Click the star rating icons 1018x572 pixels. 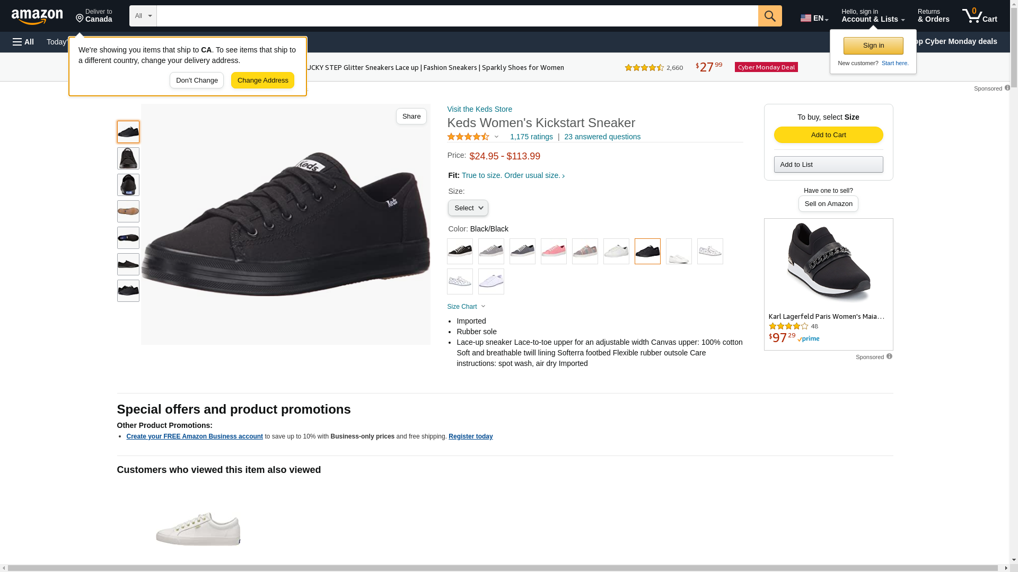468,137
